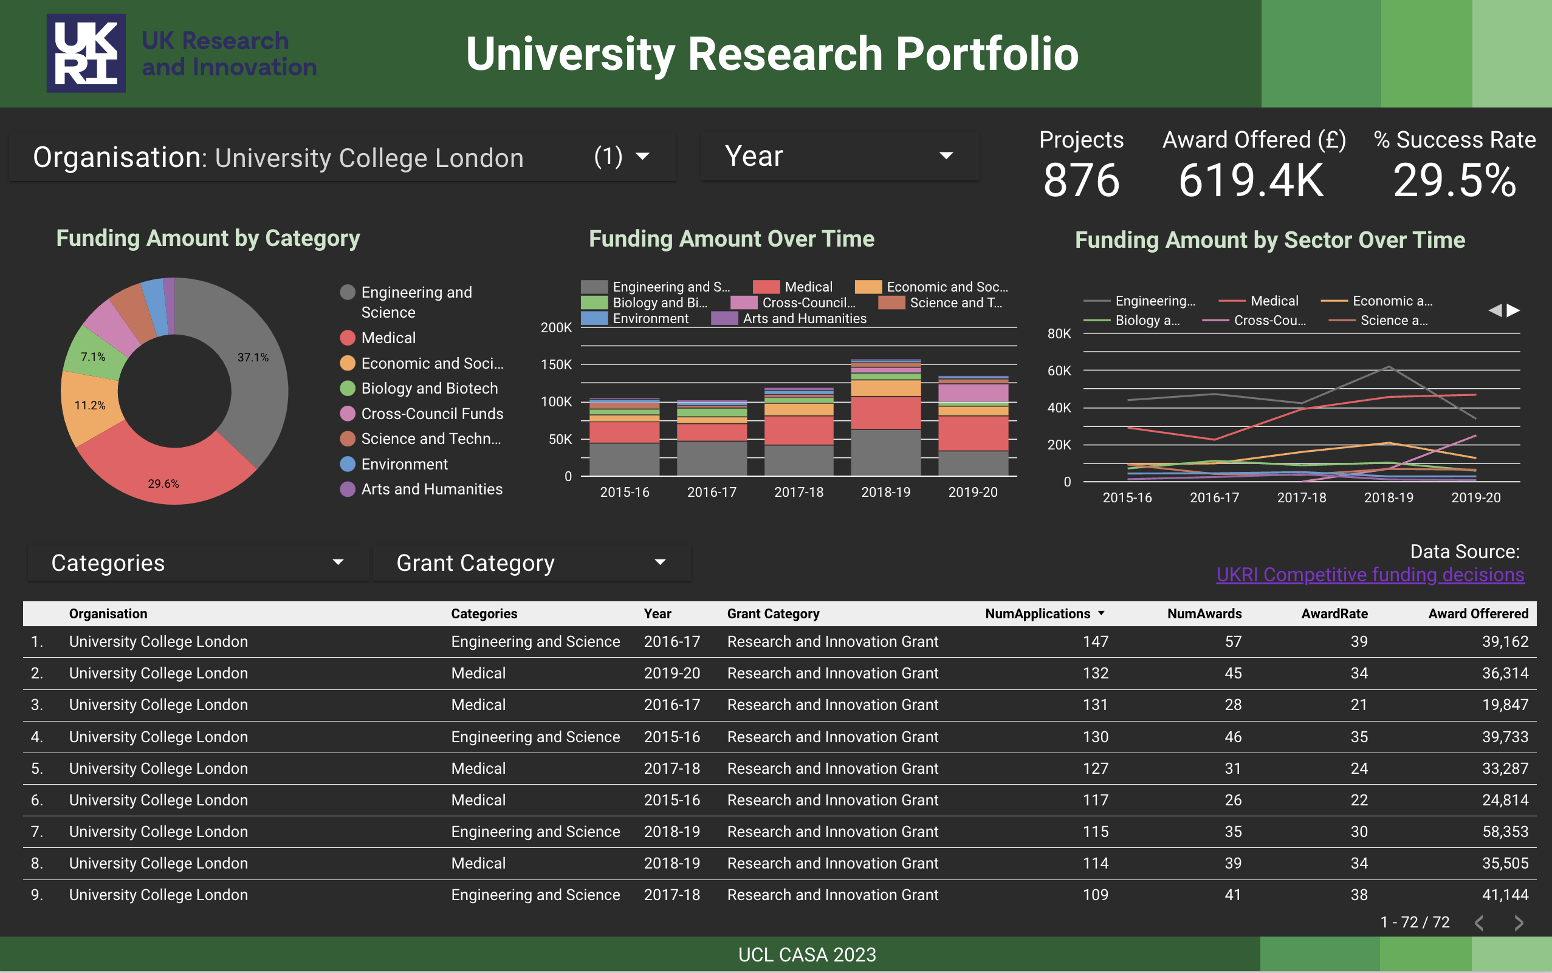
Task: Sort table by Year column header
Action: click(x=658, y=614)
